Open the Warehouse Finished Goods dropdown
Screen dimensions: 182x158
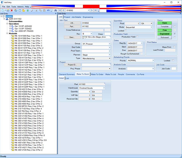[104, 88]
